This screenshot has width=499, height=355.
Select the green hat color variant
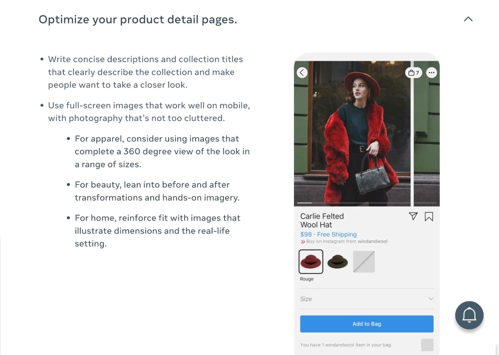pyautogui.click(x=337, y=261)
